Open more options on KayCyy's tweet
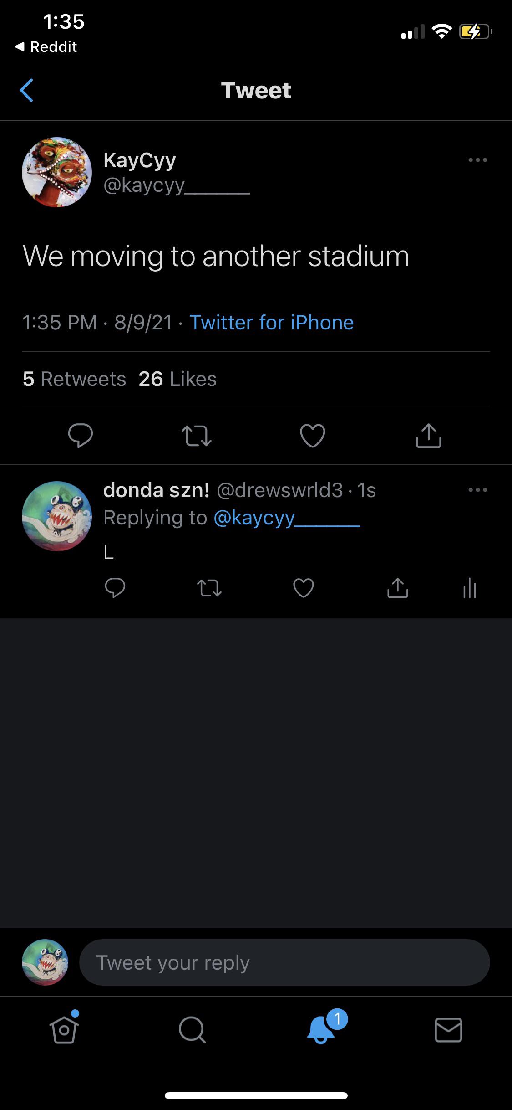The width and height of the screenshot is (512, 1110). (477, 160)
